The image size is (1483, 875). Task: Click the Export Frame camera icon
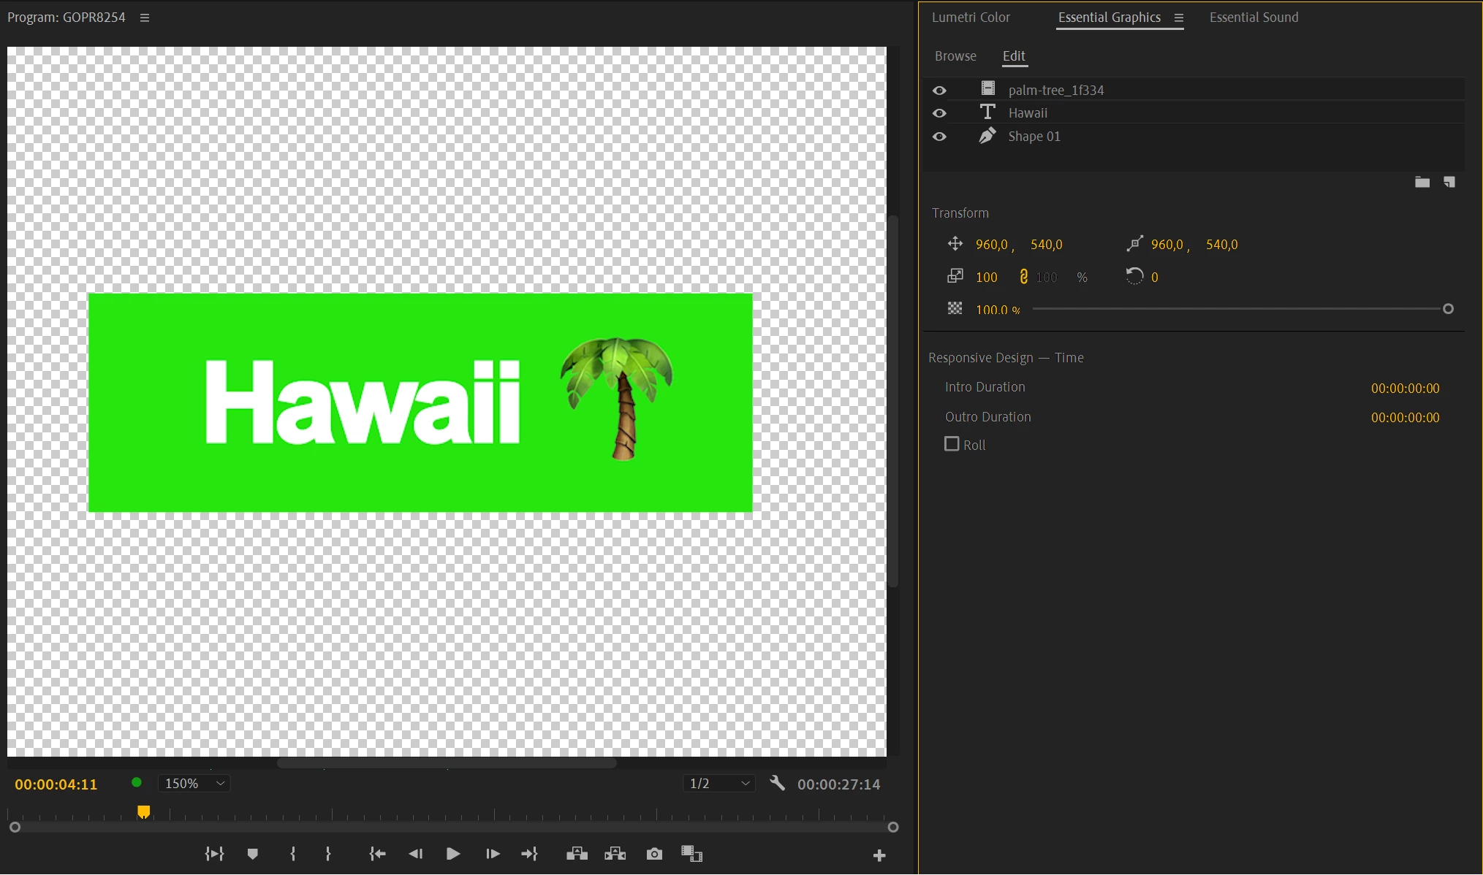pos(654,854)
